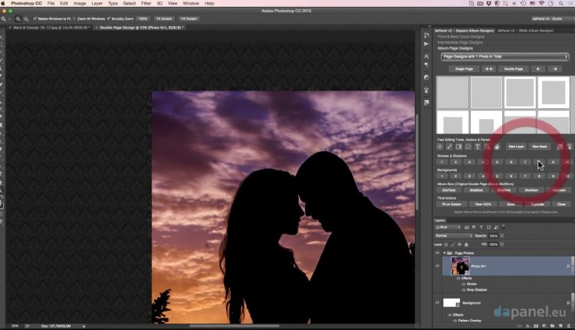Lock image pixels brush icon
Screen dimensions: 575x330
point(452,245)
